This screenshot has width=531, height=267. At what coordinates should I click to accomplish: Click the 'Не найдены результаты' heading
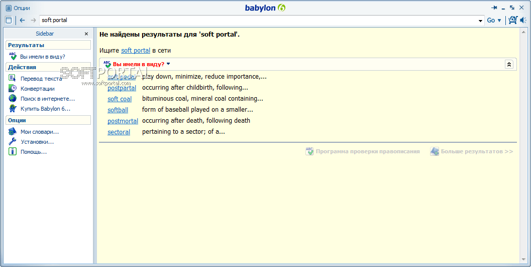169,35
